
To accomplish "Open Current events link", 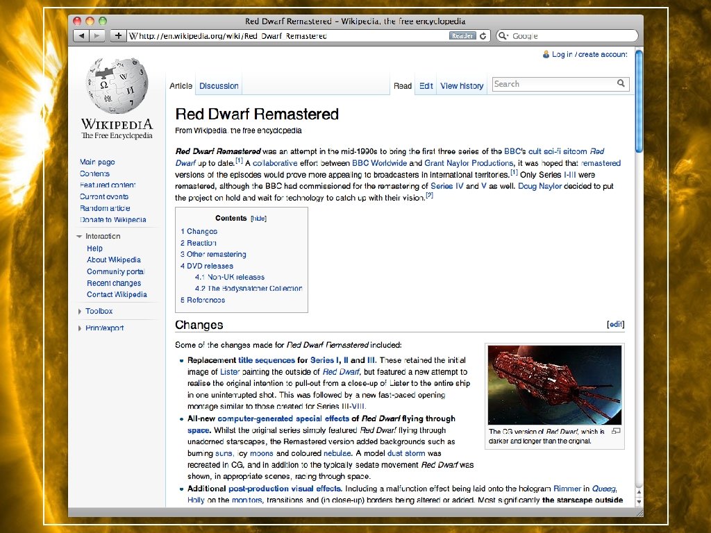I will (x=104, y=196).
